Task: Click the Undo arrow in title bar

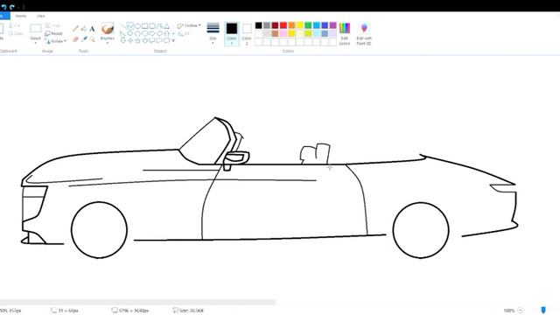Action: pyautogui.click(x=3, y=7)
